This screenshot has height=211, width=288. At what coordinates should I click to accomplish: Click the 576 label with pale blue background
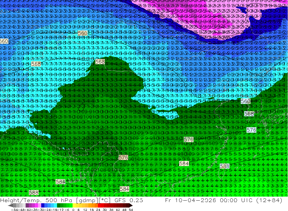(x=251, y=130)
